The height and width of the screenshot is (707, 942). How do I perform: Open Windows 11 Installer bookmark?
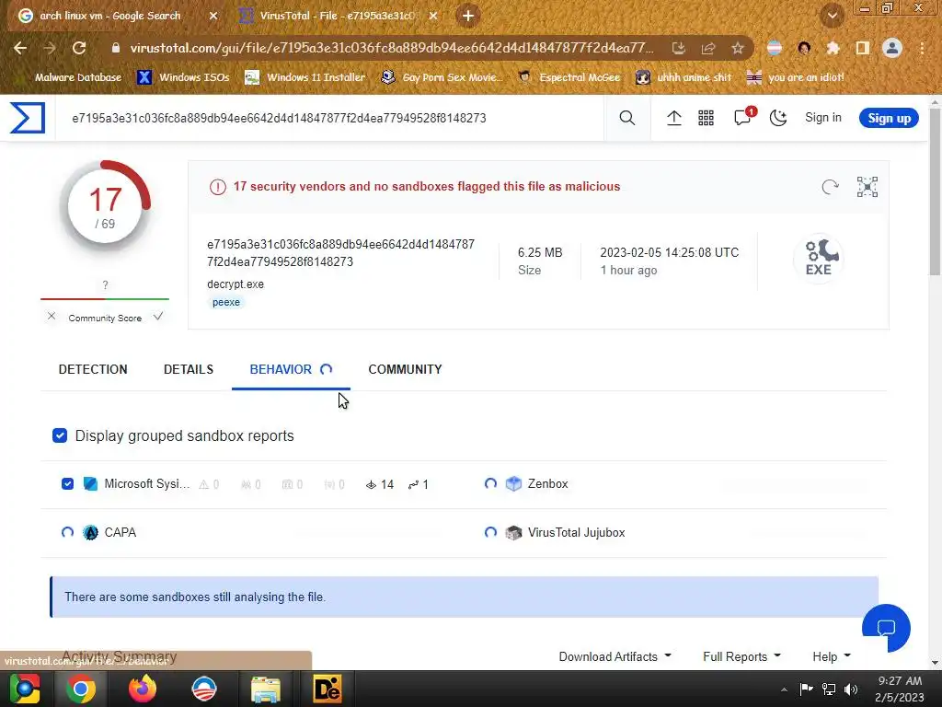tap(305, 77)
